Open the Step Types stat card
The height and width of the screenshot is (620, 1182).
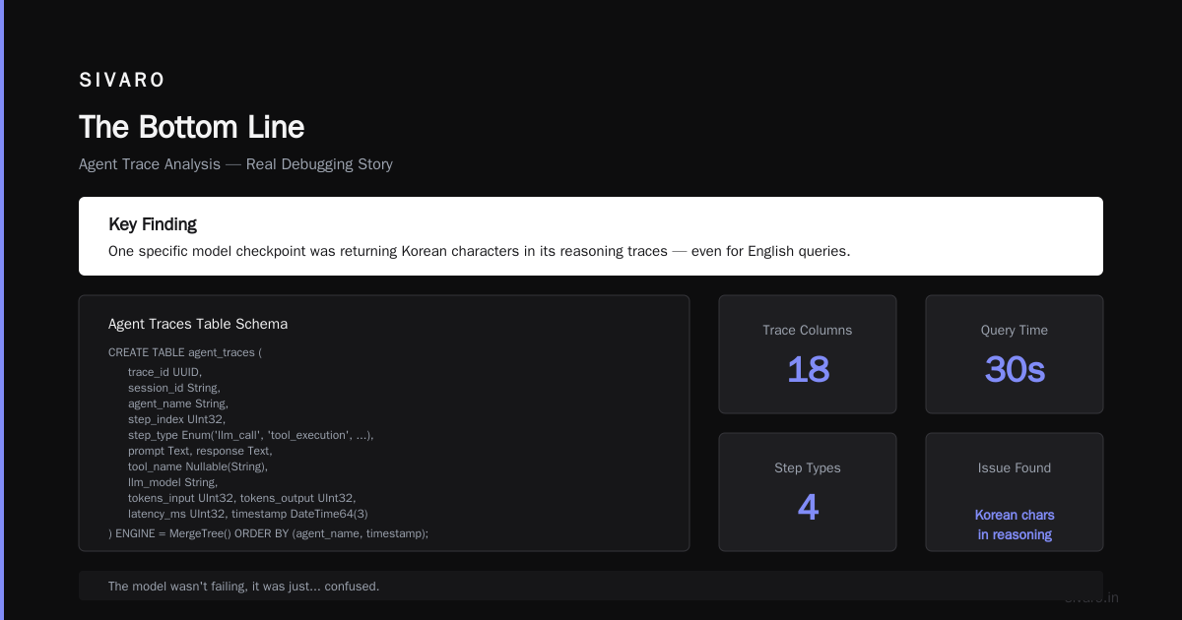click(x=808, y=492)
